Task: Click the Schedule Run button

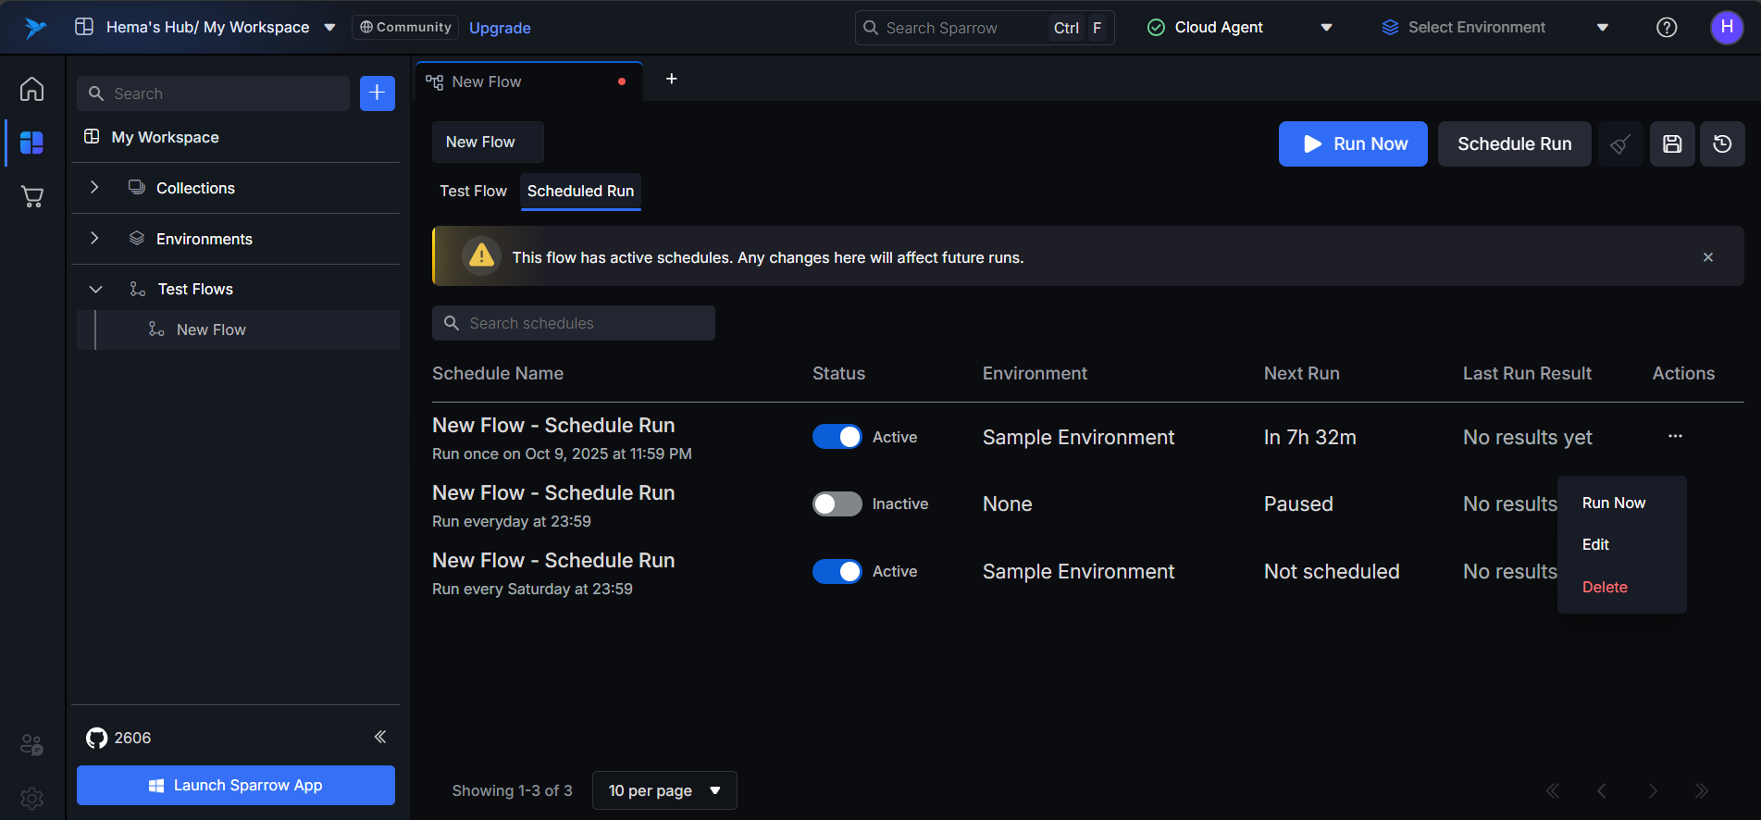Action: pyautogui.click(x=1514, y=143)
